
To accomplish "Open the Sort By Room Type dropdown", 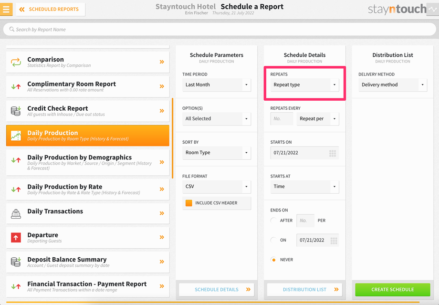I will (217, 153).
